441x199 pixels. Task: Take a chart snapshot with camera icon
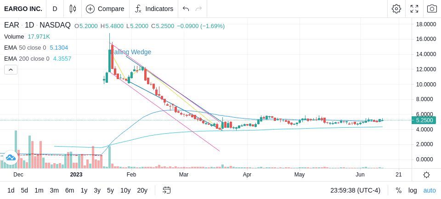(432, 9)
